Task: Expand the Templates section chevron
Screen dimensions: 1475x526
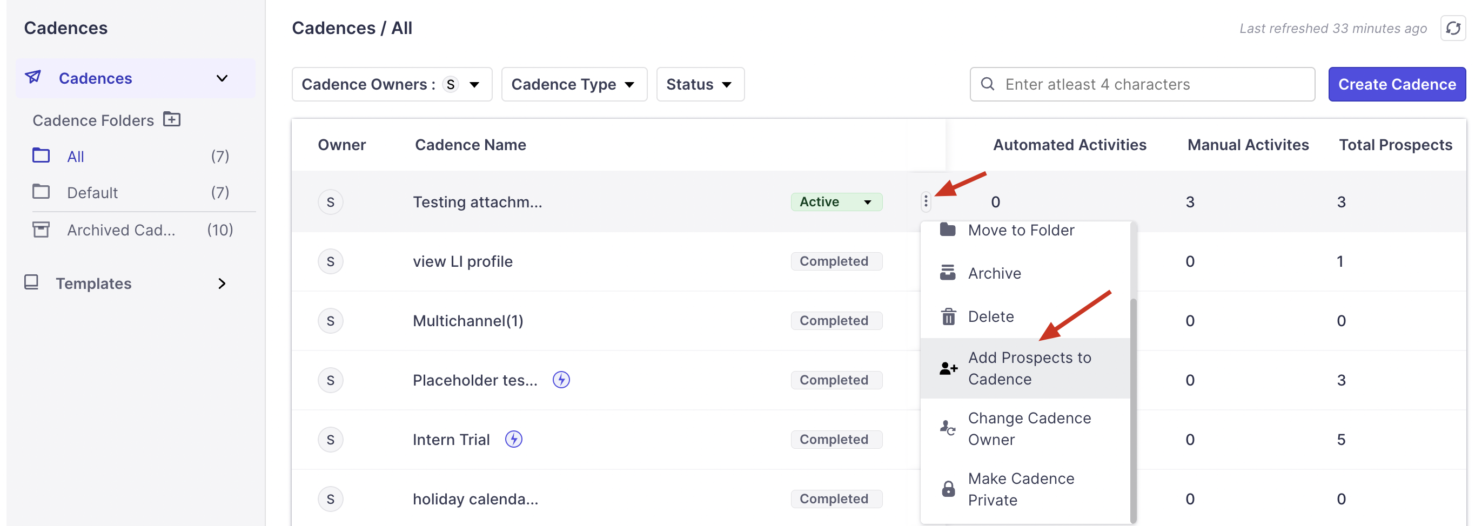Action: 222,284
